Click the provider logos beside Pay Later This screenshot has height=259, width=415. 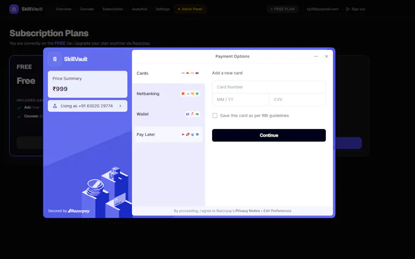[x=190, y=134]
